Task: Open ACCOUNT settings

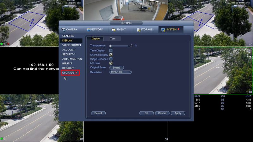Action: point(68,50)
